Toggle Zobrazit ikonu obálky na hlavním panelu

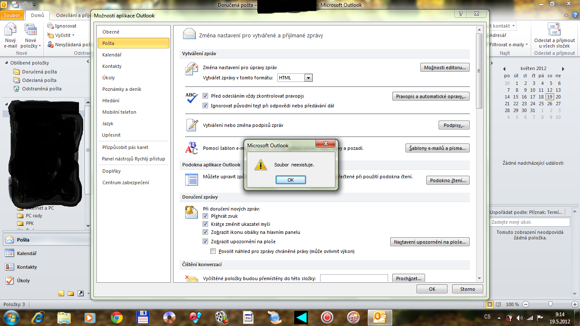click(x=206, y=232)
